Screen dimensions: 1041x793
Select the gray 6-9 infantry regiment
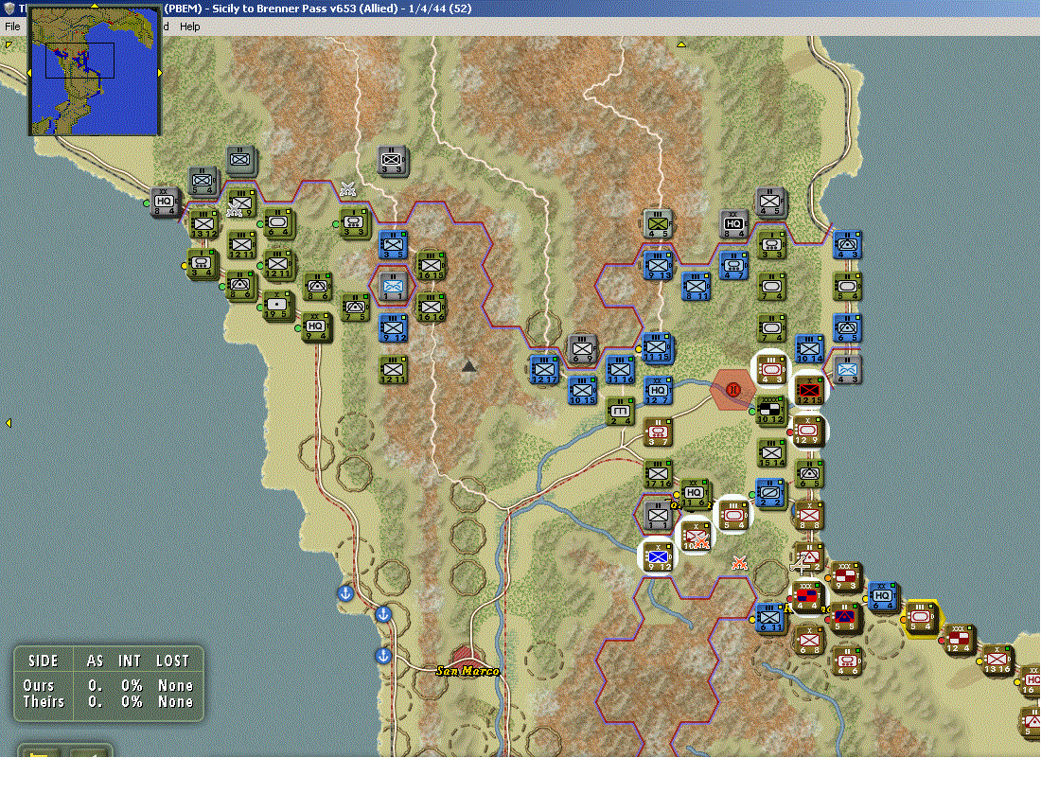pyautogui.click(x=582, y=349)
